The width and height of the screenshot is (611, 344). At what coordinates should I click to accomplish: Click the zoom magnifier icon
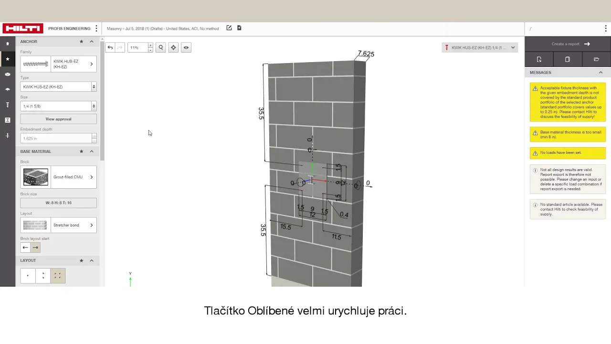pyautogui.click(x=161, y=48)
